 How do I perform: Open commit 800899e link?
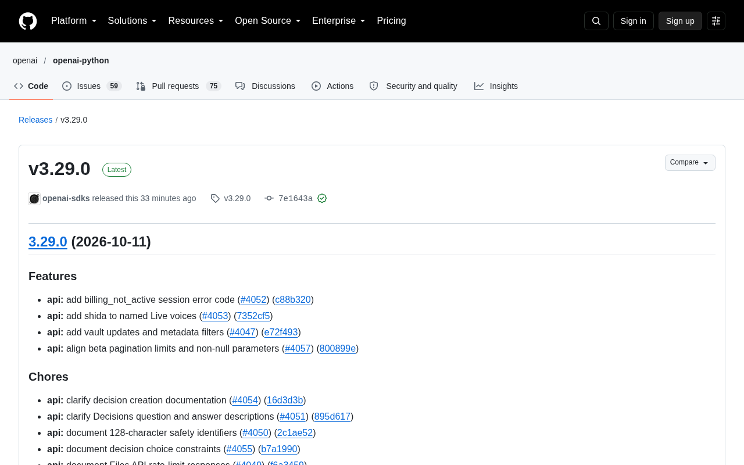tap(338, 349)
